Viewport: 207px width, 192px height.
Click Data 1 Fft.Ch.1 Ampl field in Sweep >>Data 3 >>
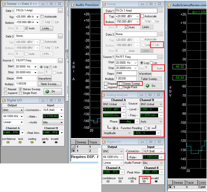coord(36,11)
